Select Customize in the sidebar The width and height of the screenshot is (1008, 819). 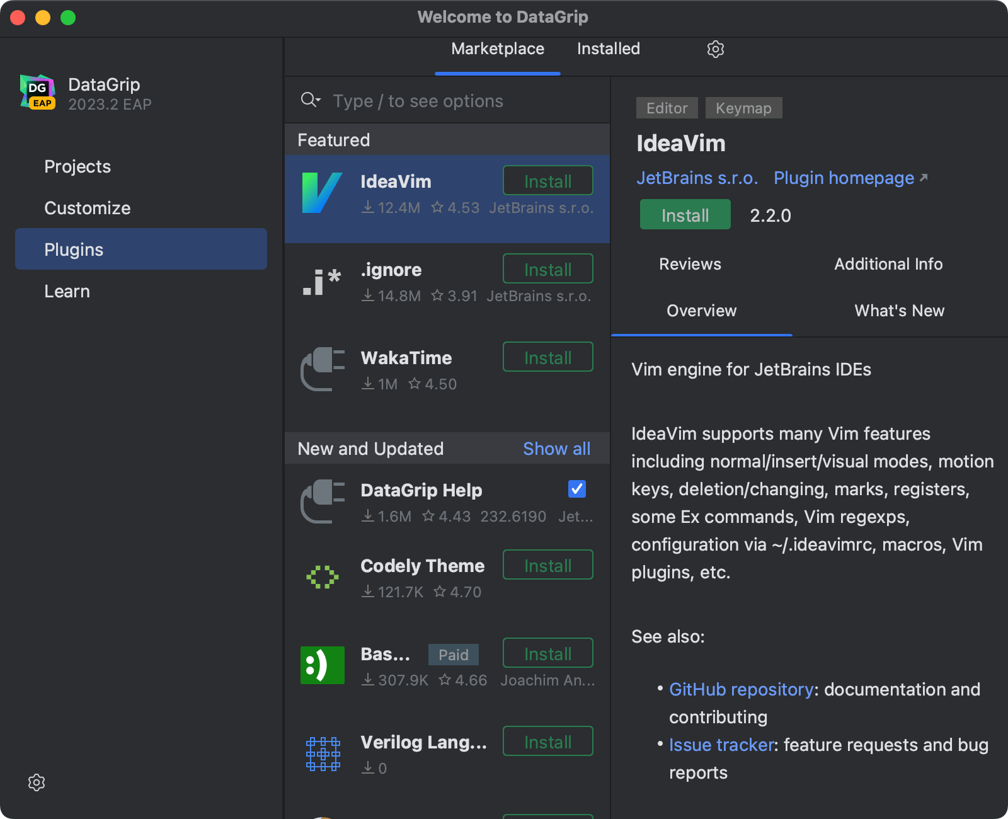[88, 208]
